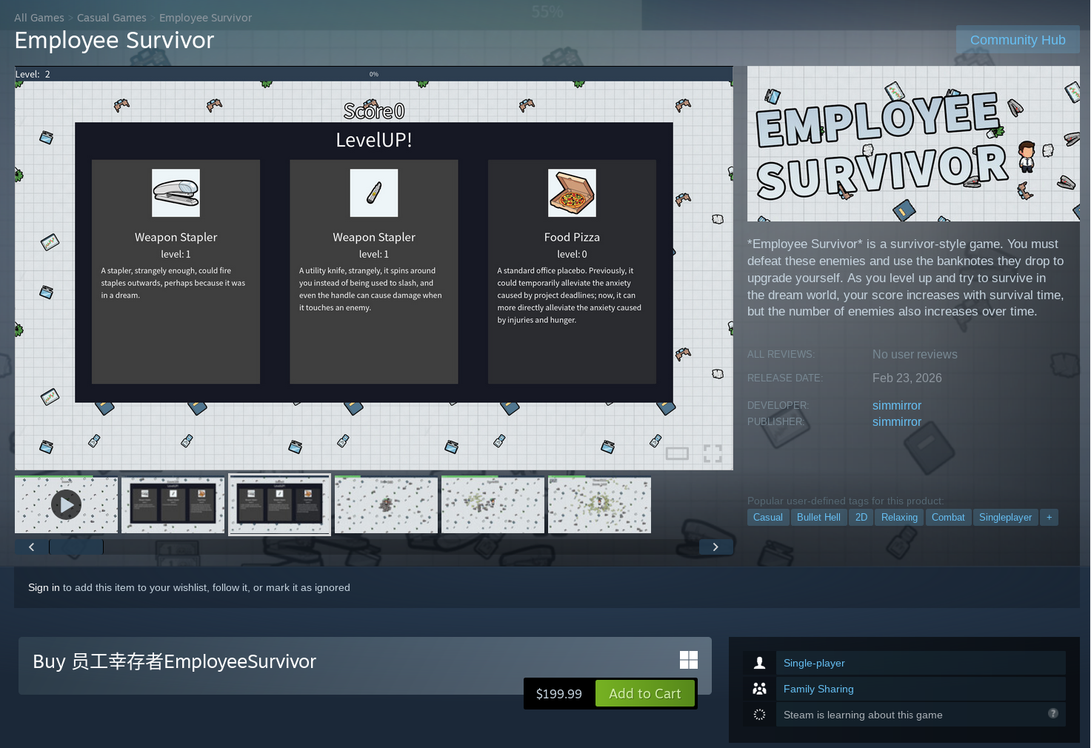Click the large 'Employee Survivor' page title
1091x748 pixels.
[114, 40]
